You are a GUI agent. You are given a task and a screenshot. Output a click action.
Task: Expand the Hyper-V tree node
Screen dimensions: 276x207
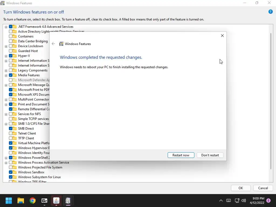(x=6, y=56)
